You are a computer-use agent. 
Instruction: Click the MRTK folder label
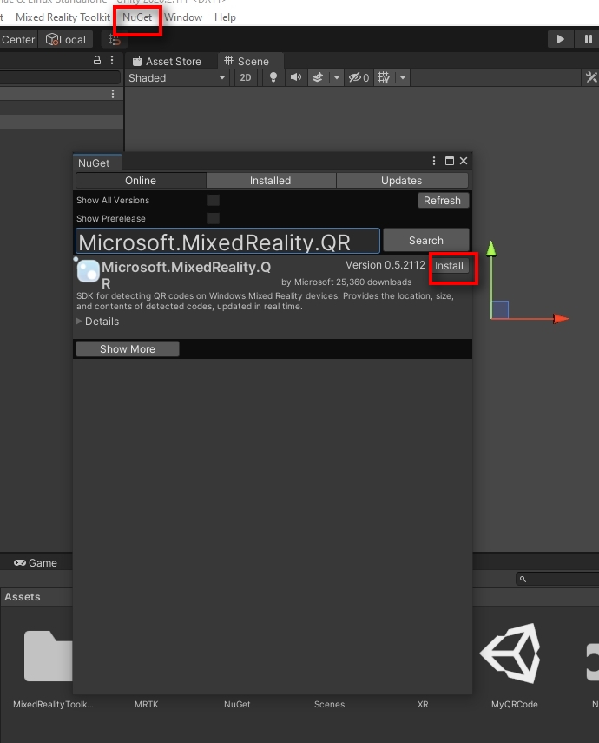pyautogui.click(x=147, y=704)
